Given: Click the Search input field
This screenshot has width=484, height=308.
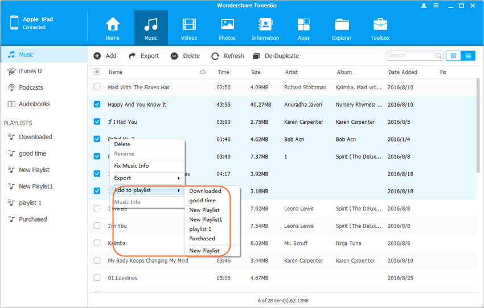Looking at the screenshot, I should tap(411, 56).
